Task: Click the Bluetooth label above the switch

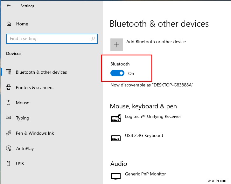Action: (x=120, y=64)
